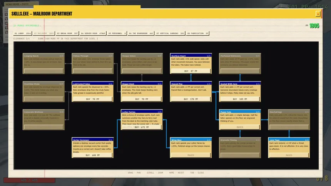This screenshot has height=186, width=331.
Task: Switch to the 01 Lobby department tab
Action: [x=23, y=33]
